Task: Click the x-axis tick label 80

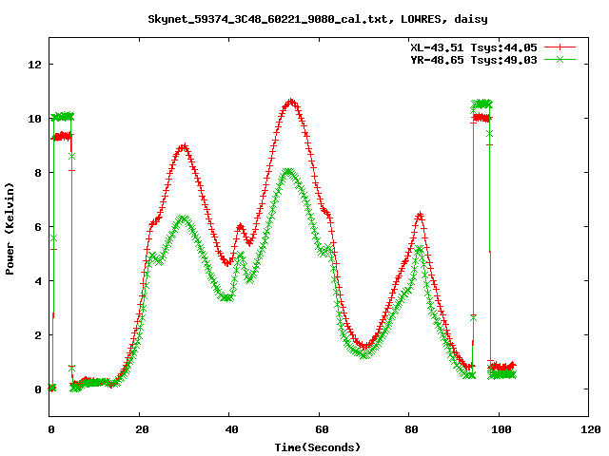Action: click(411, 429)
